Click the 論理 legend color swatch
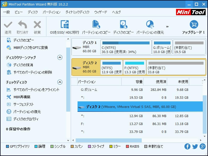This screenshot has width=208, height=156. pos(36,147)
